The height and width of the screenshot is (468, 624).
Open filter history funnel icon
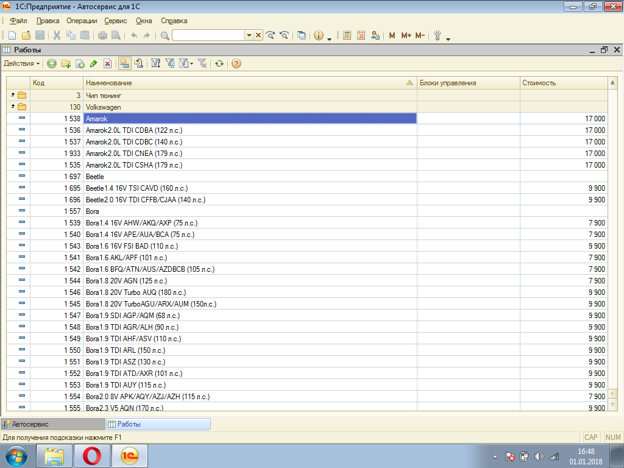[183, 63]
